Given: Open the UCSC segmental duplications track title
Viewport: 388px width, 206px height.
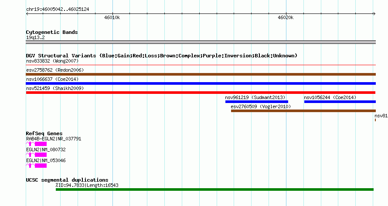Looking at the screenshot, I should (67, 180).
